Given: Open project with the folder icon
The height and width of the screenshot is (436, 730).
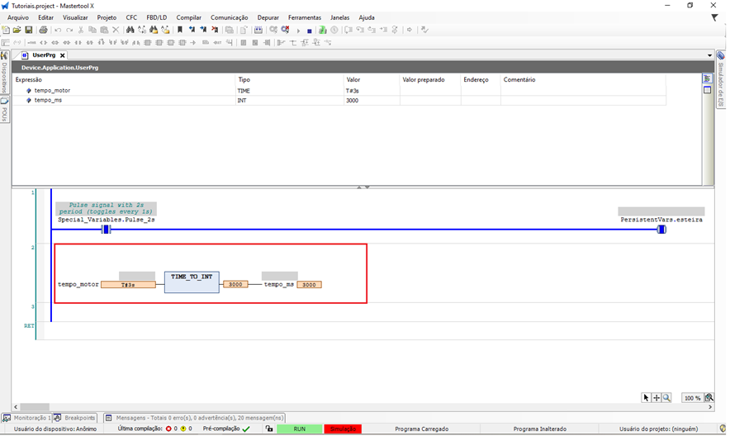Looking at the screenshot, I should pos(17,30).
